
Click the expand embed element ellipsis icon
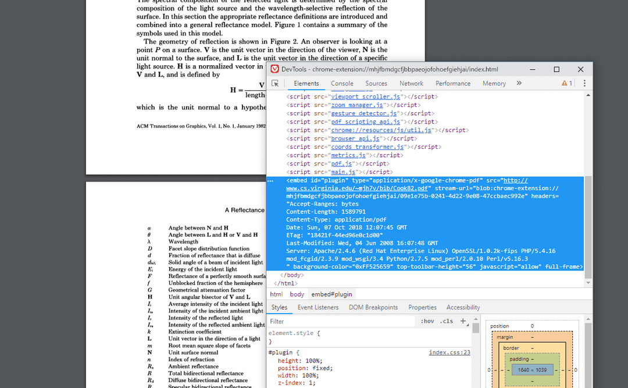[270, 180]
